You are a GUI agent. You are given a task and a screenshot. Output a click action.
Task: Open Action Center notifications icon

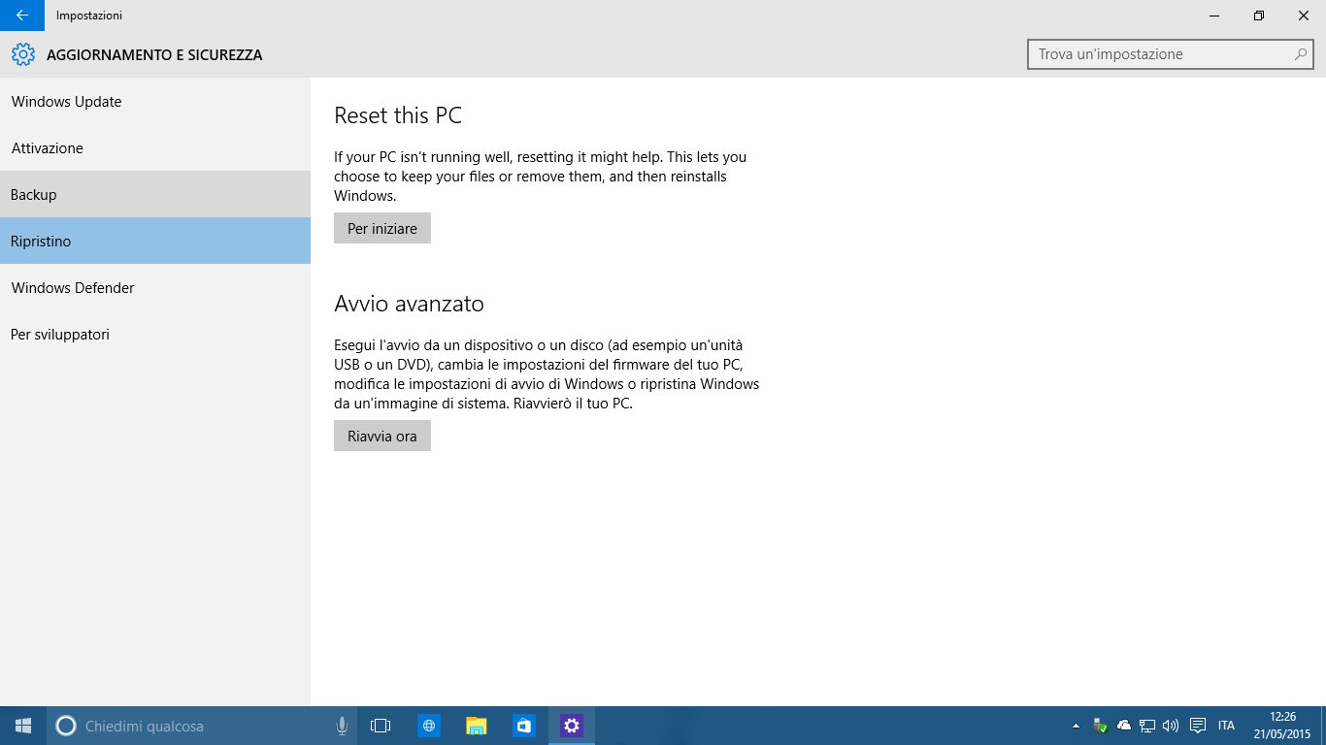[1198, 726]
